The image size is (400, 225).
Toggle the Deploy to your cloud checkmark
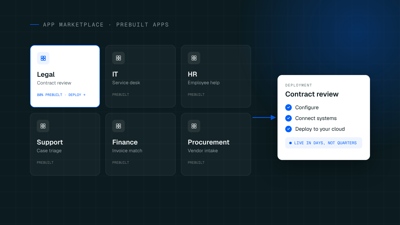[x=288, y=129]
